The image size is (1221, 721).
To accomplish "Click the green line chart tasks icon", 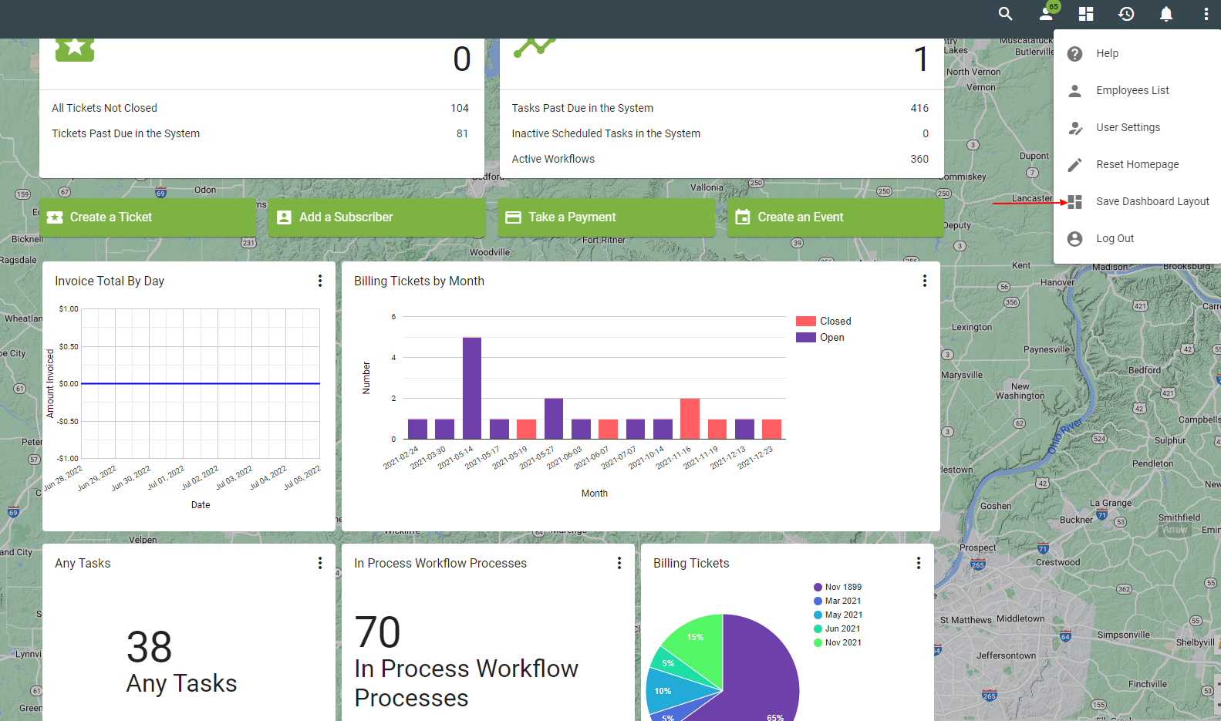I will [x=535, y=46].
